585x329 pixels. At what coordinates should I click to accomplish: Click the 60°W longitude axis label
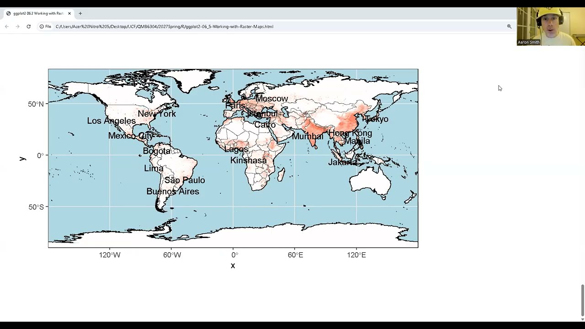[x=172, y=255]
